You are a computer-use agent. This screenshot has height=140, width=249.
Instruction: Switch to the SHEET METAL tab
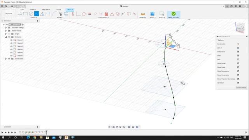[46, 9]
